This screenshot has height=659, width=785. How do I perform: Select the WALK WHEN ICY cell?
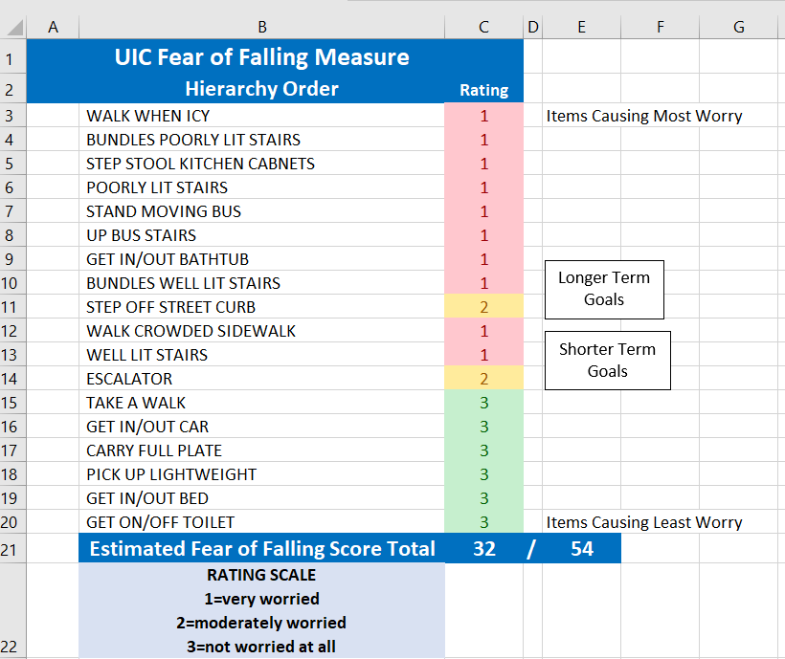pos(261,116)
